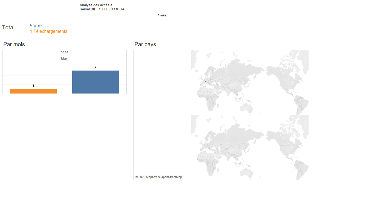The width and height of the screenshot is (374, 210).
Task: Click the blue views bar valued 5
Action: point(96,82)
